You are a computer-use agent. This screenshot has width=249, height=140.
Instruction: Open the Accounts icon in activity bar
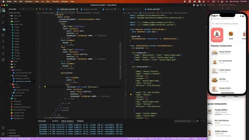tap(3, 128)
